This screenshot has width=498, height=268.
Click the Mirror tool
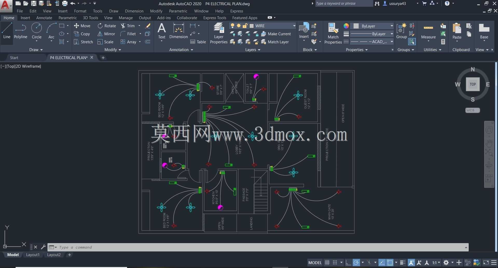(106, 34)
